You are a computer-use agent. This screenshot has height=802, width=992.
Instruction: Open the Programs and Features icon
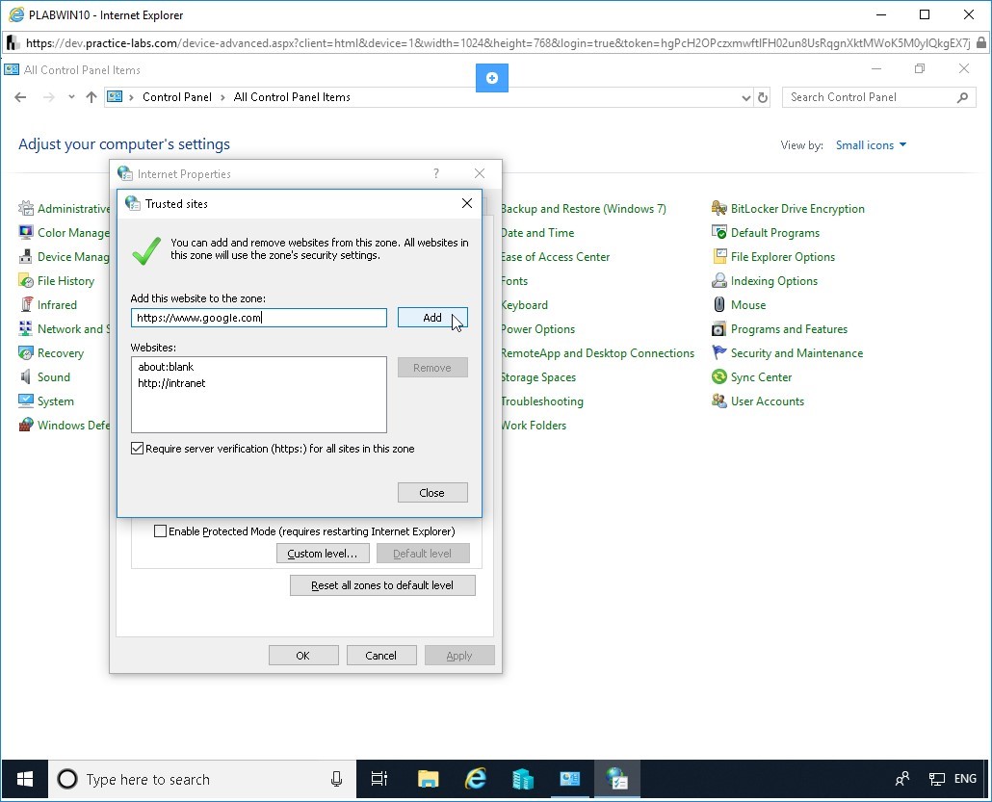pyautogui.click(x=719, y=329)
